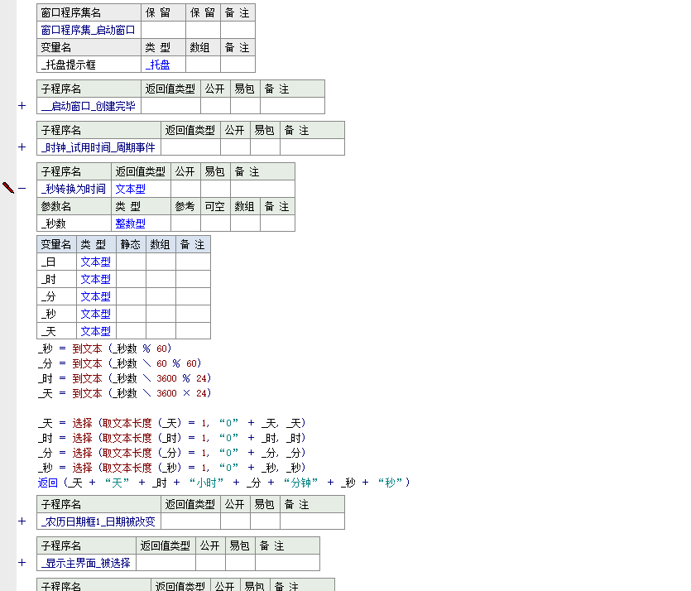The image size is (691, 591).
Task: Expand the _时钟_试用时间_周期事件 subroutine
Action: pyautogui.click(x=22, y=147)
